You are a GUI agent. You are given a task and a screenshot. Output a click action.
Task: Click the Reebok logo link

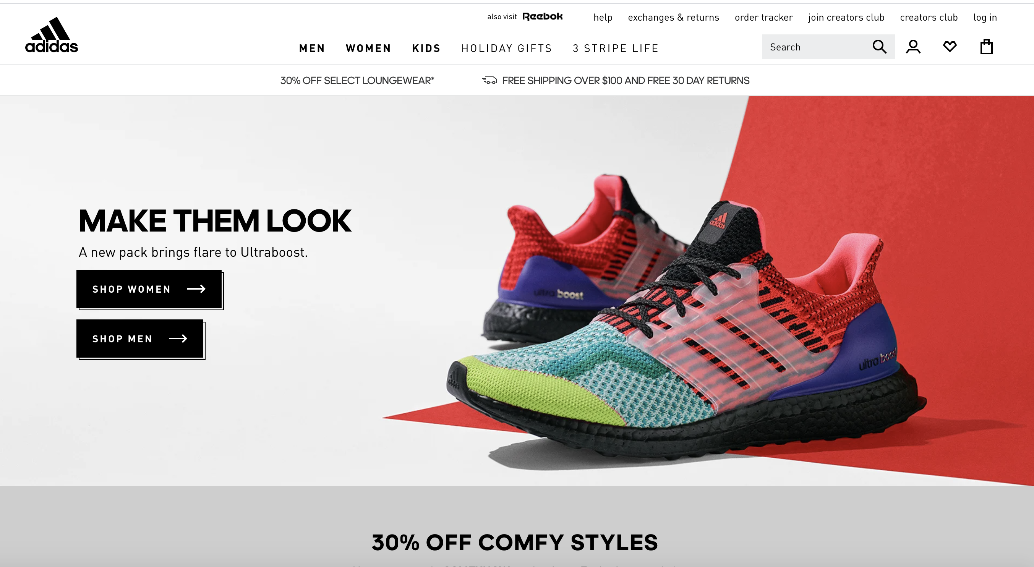click(x=542, y=16)
